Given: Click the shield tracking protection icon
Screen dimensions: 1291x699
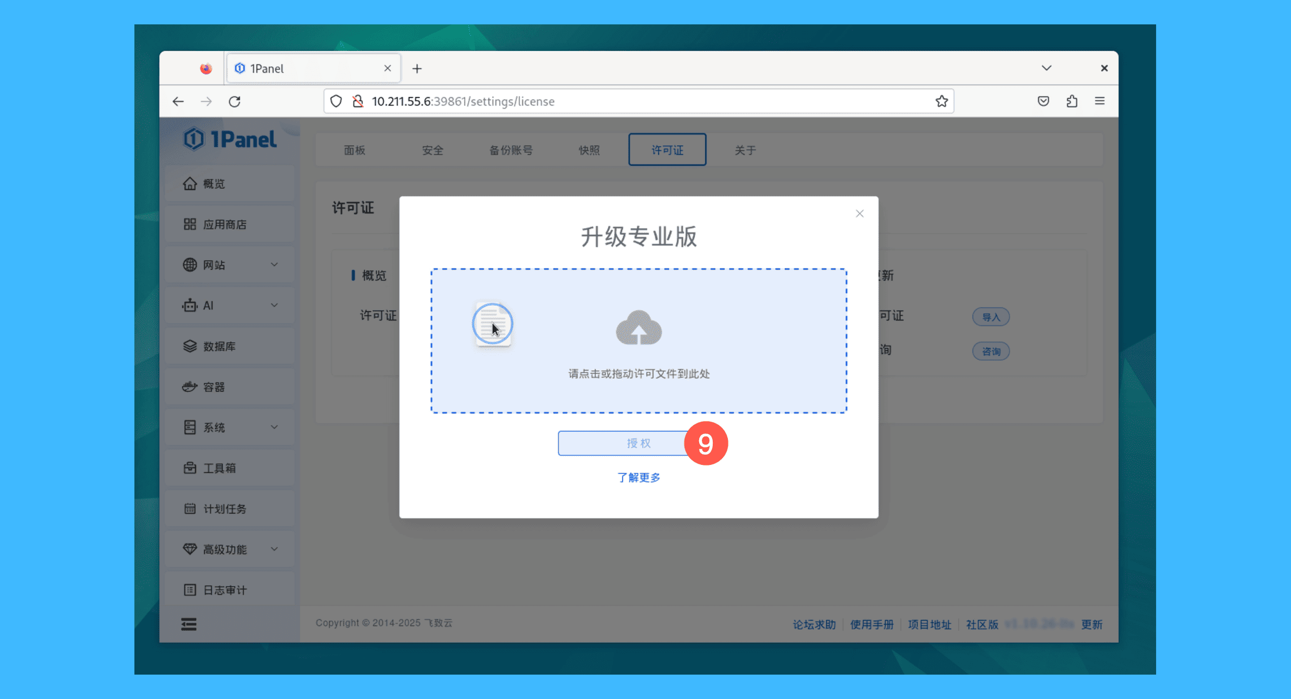Looking at the screenshot, I should pos(336,101).
